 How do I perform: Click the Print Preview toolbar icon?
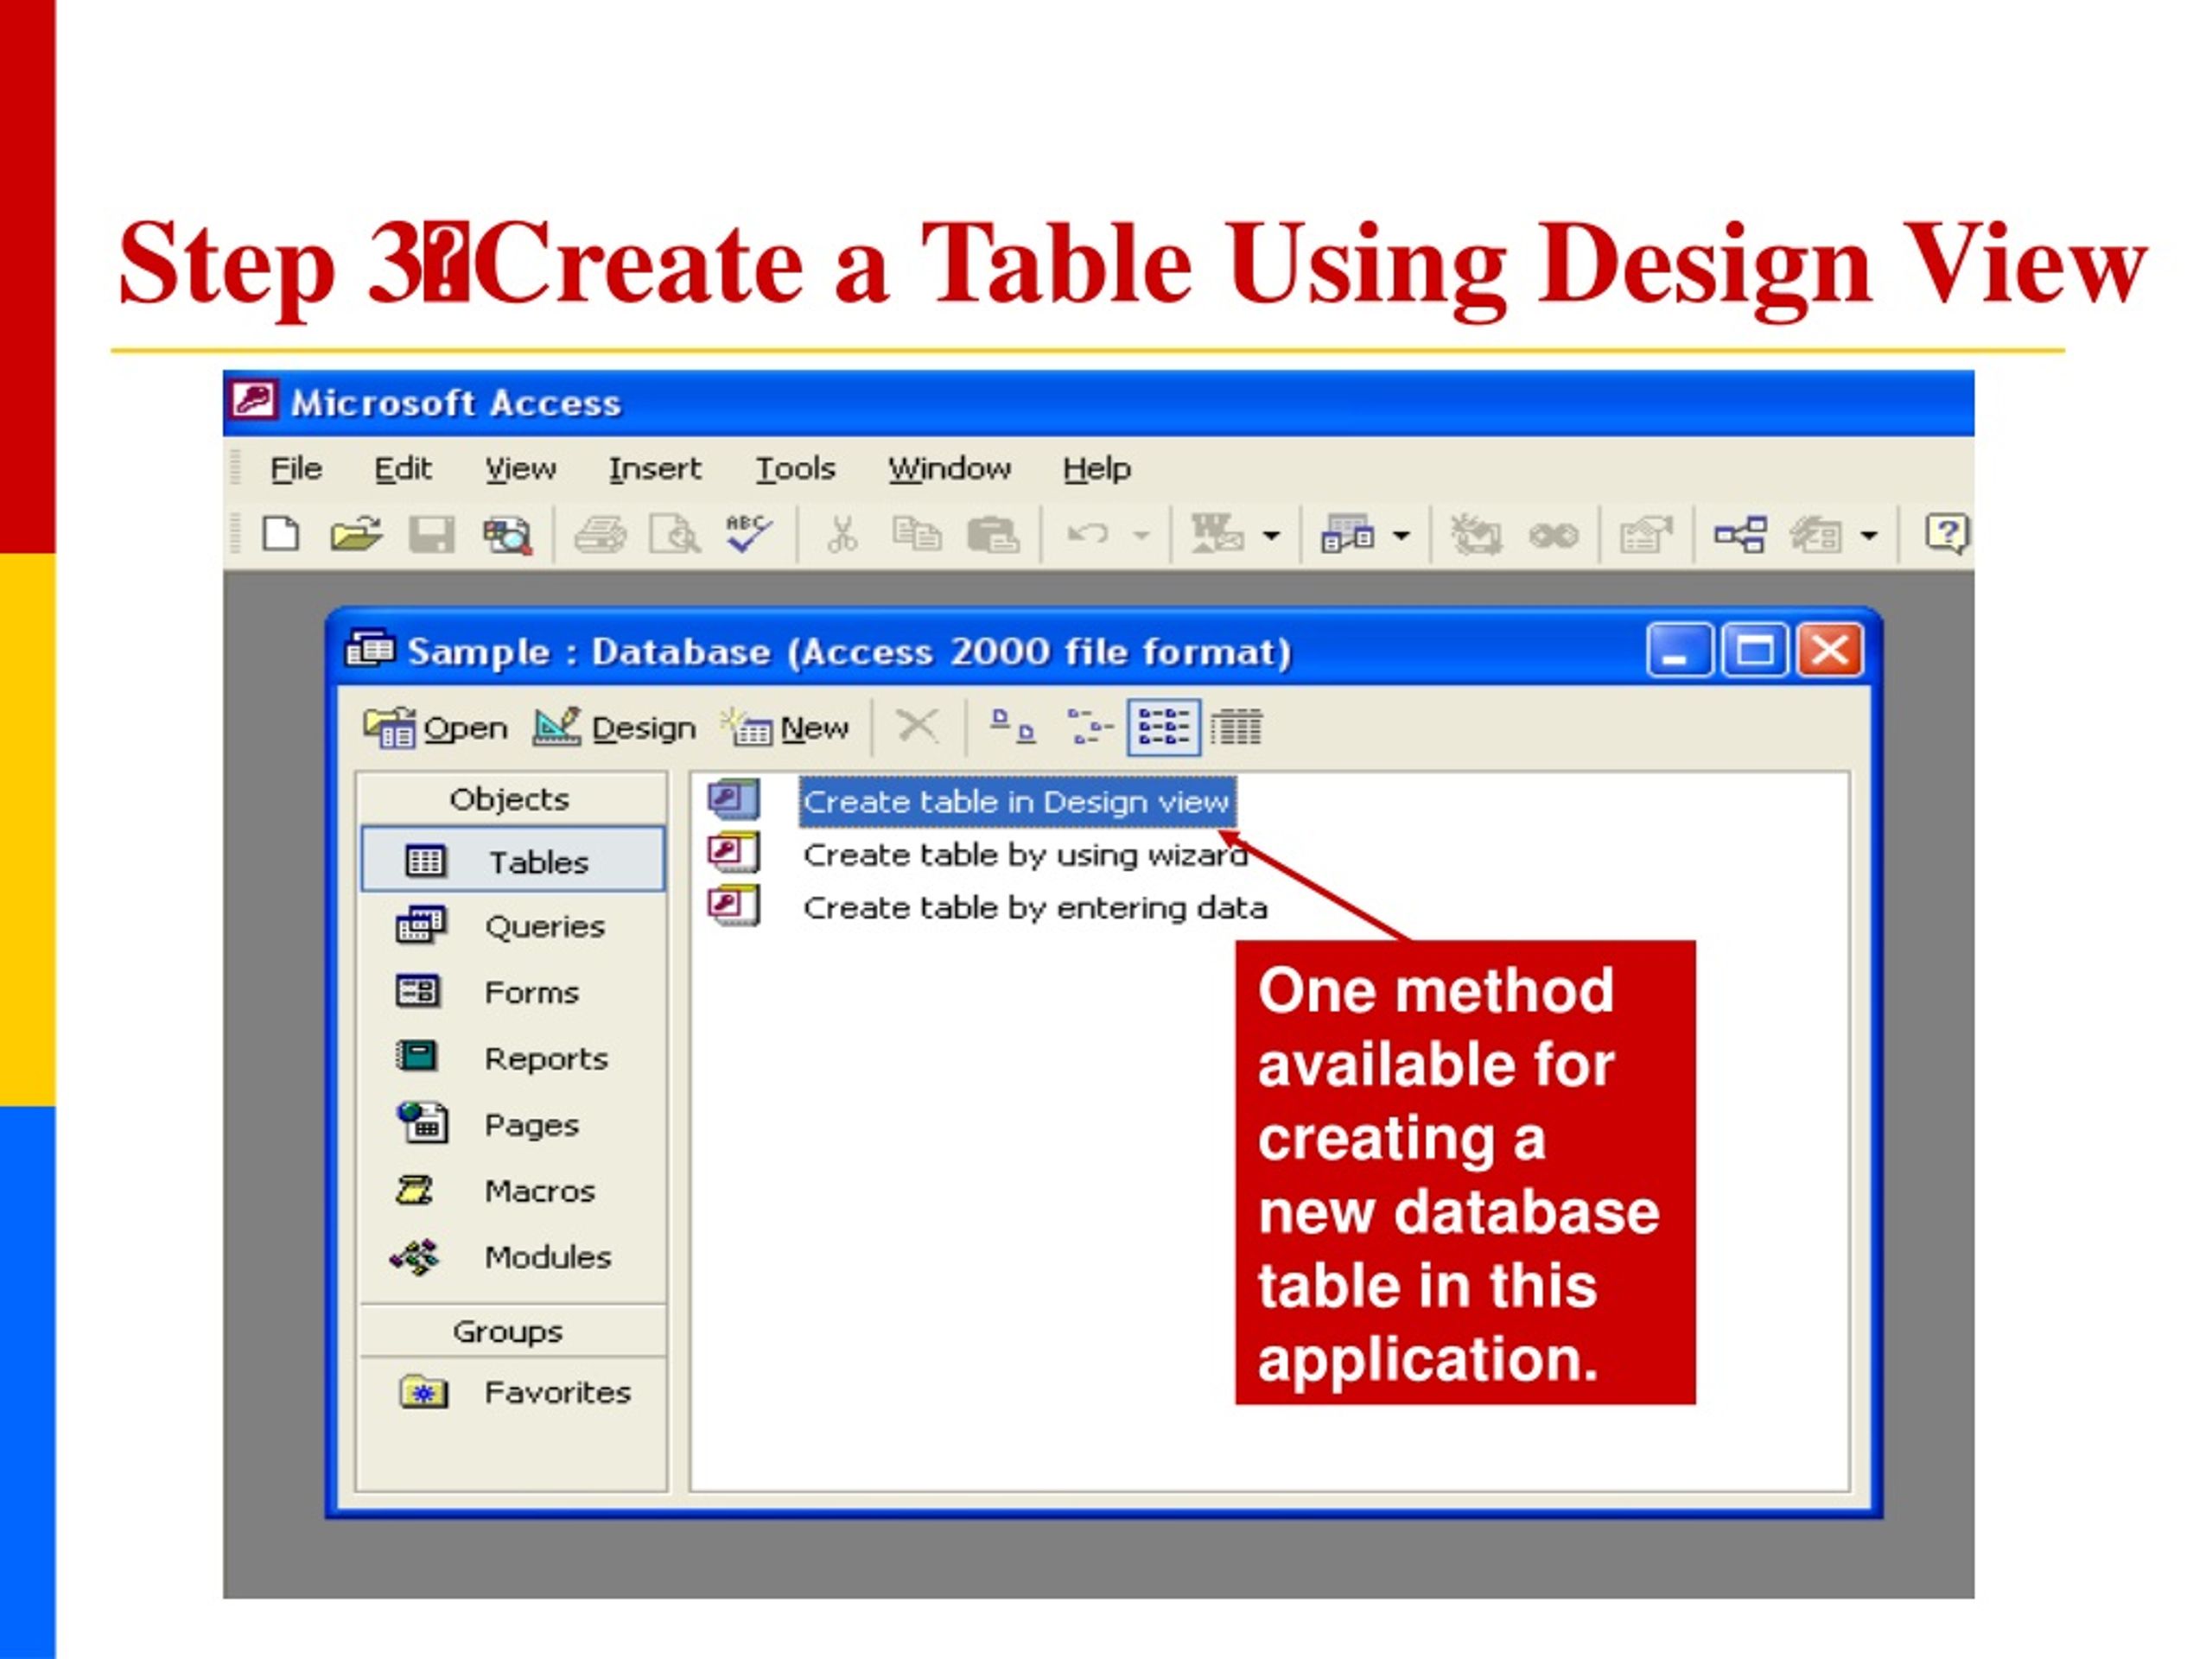click(x=675, y=535)
